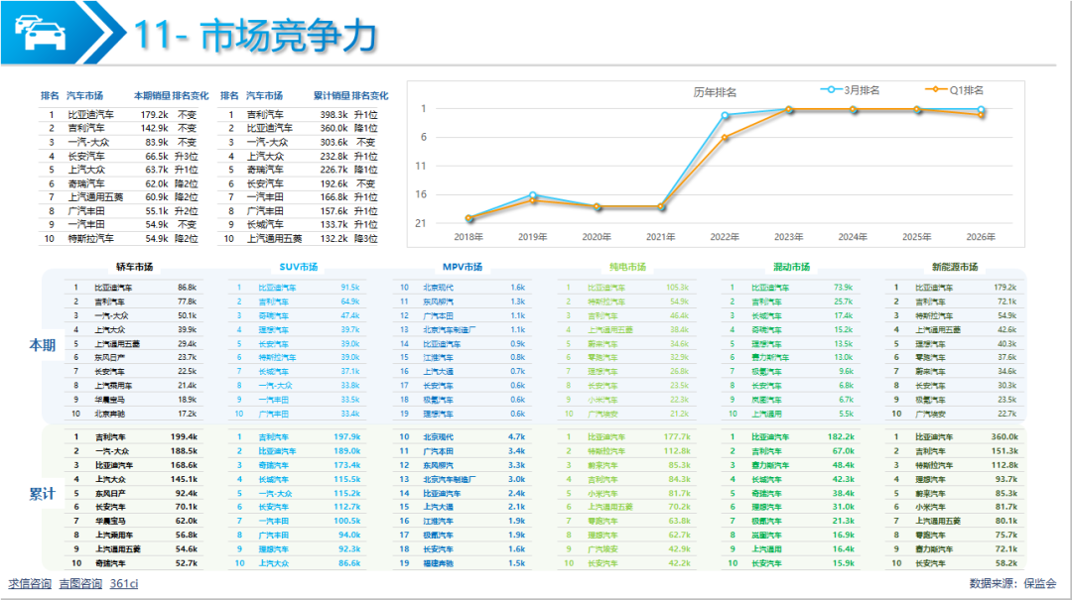1072x600 pixels.
Task: Select the 151.3k cumulative 新能源 value
Action: click(1005, 451)
